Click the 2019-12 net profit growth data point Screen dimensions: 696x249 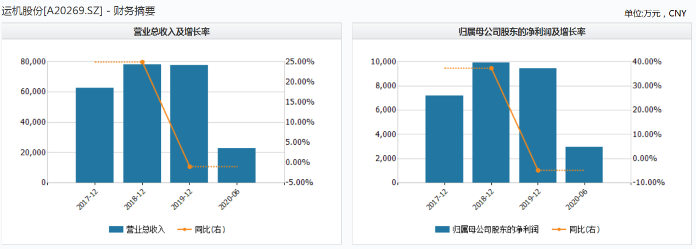tap(538, 171)
